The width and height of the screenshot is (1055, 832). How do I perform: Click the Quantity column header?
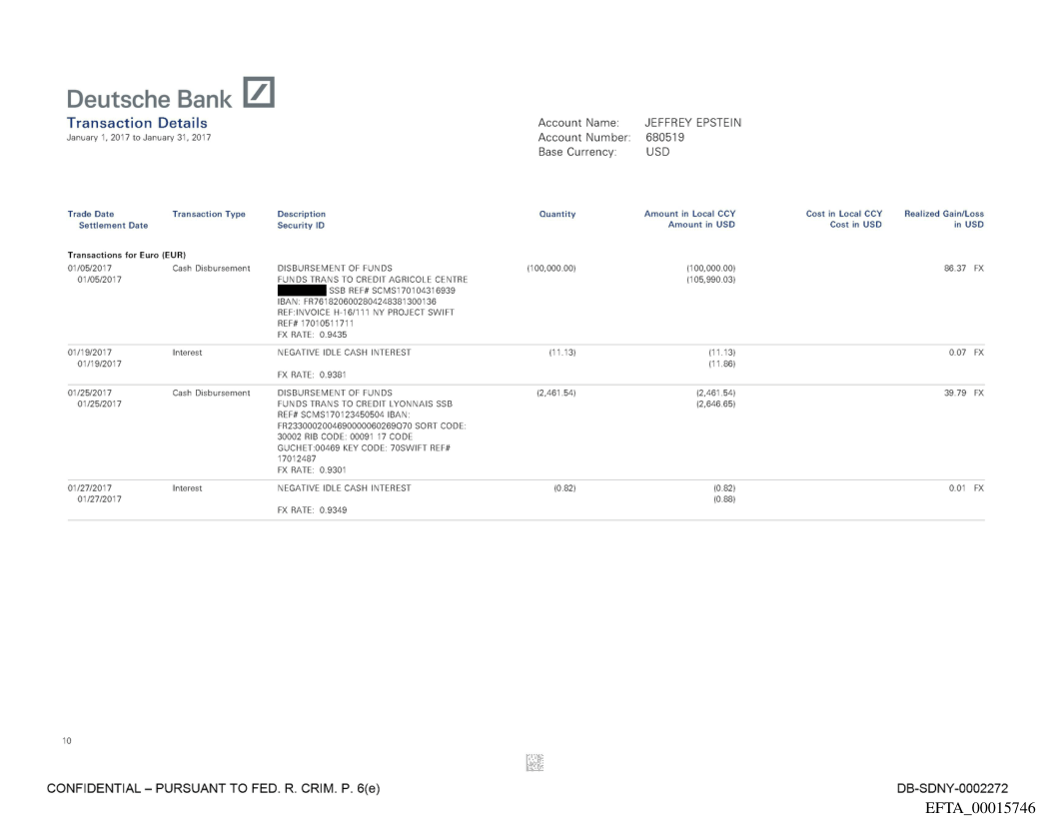[x=557, y=214]
